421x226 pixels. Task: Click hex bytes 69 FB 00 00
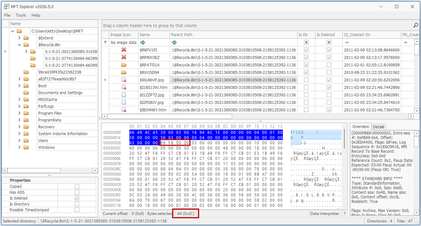pos(175,143)
